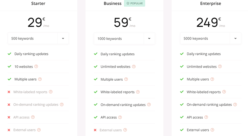Click help icon next to Business On-demand ranking updates
This screenshot has height=136, width=248.
[149, 105]
